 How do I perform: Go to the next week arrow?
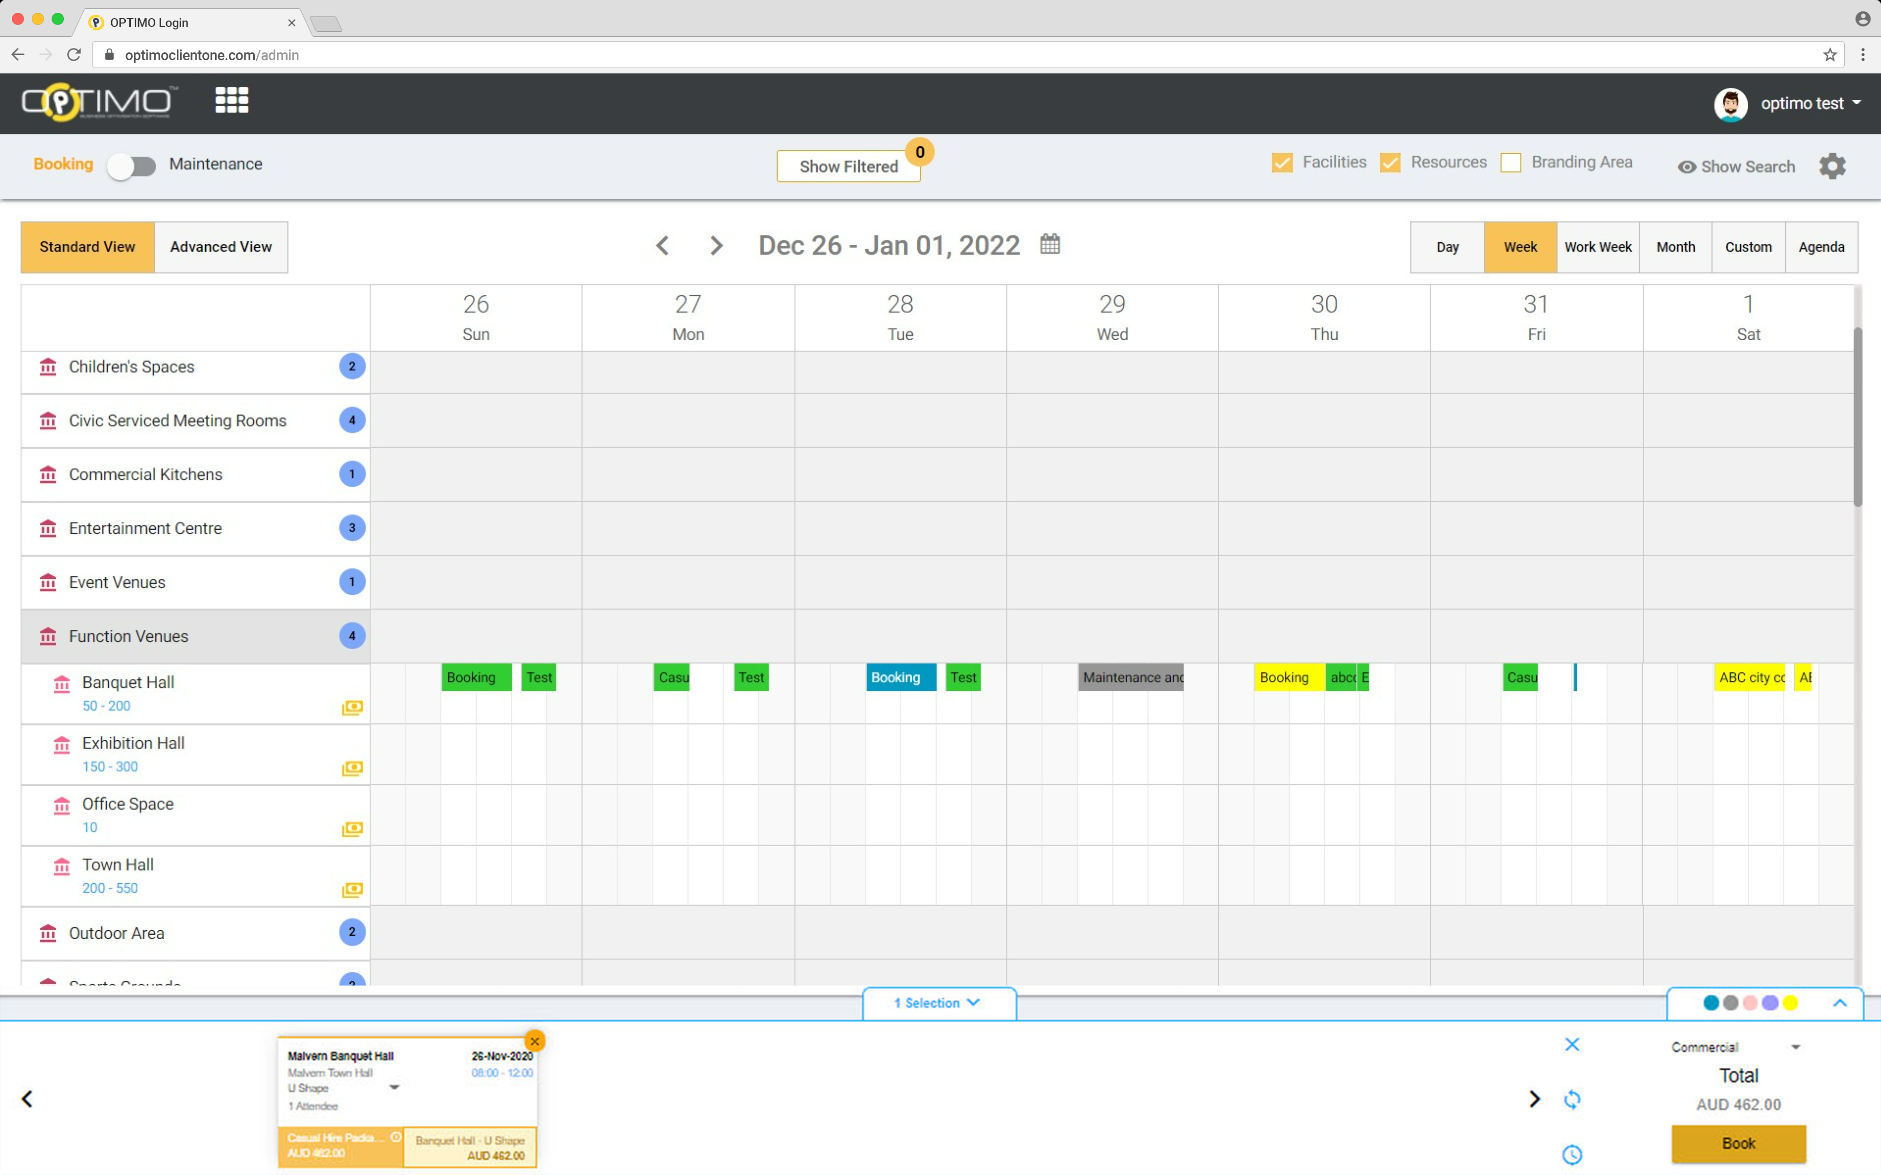pyautogui.click(x=716, y=246)
